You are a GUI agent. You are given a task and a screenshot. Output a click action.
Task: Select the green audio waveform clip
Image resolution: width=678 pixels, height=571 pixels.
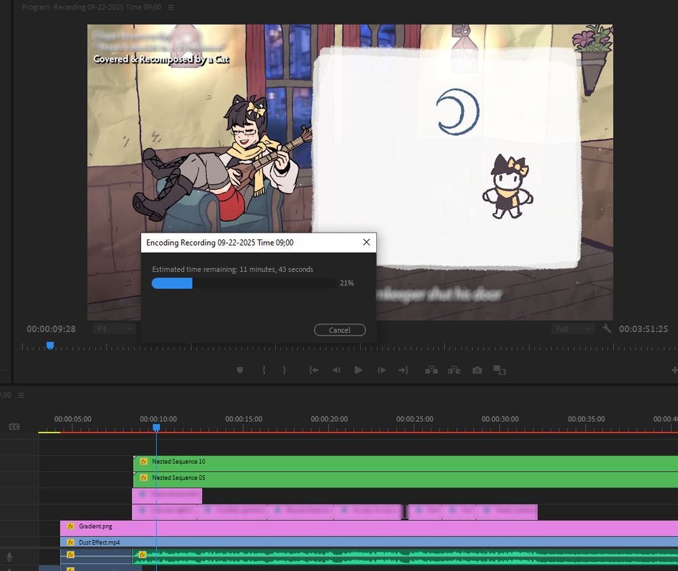(405, 557)
